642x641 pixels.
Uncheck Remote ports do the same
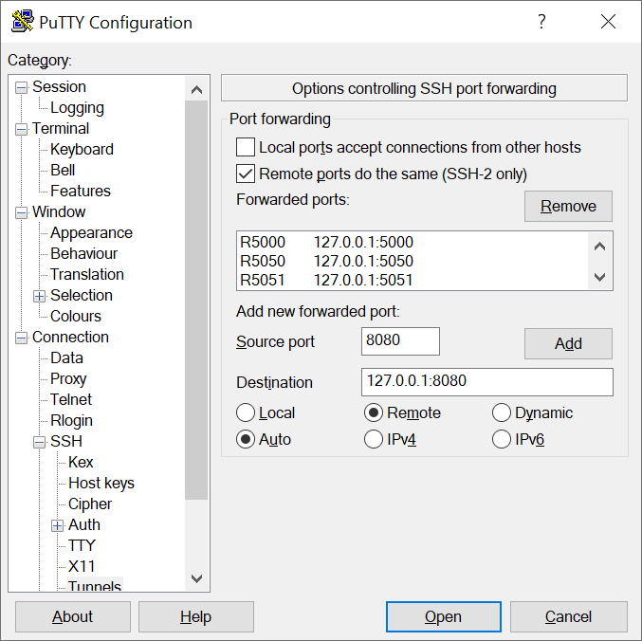(x=246, y=174)
